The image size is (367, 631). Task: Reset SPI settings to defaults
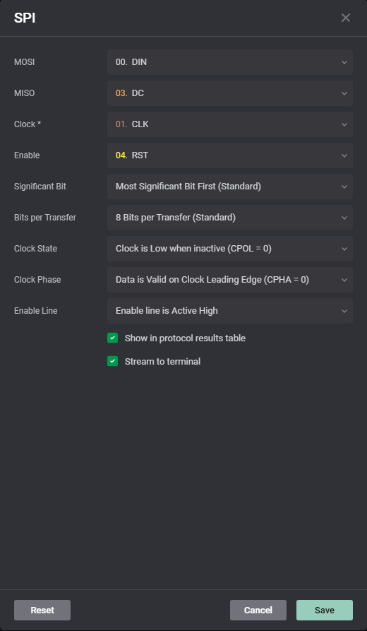(x=42, y=610)
